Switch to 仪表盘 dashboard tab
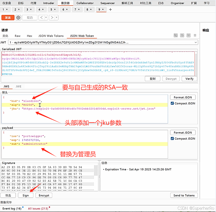Image resolution: width=216 pixels, height=212 pixels. [7, 3]
